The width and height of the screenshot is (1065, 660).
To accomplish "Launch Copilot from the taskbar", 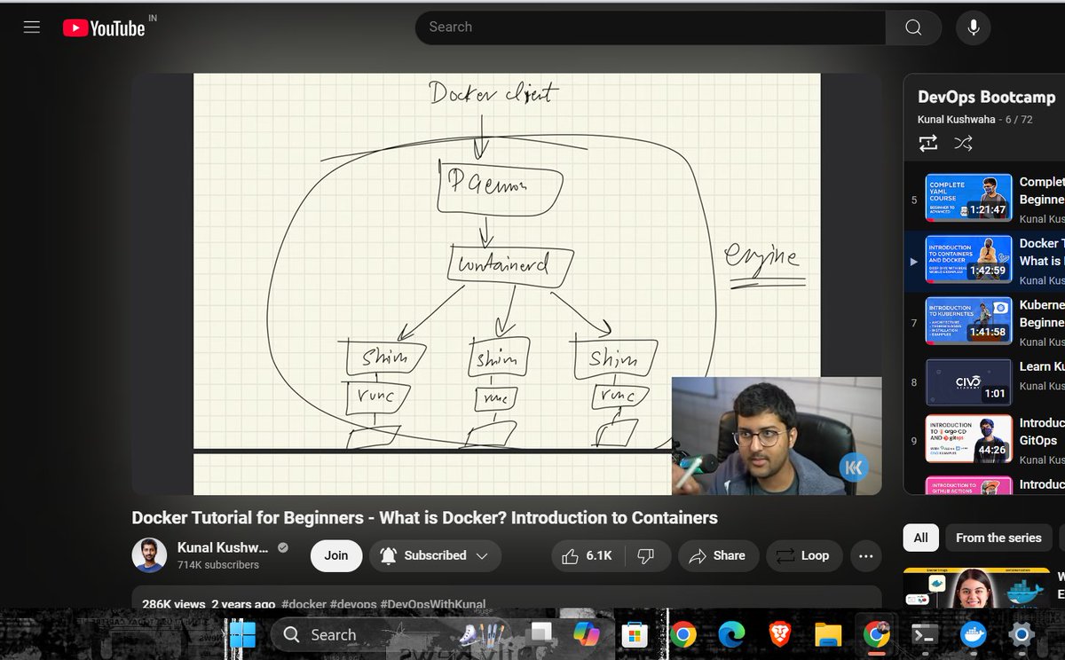I will point(587,634).
